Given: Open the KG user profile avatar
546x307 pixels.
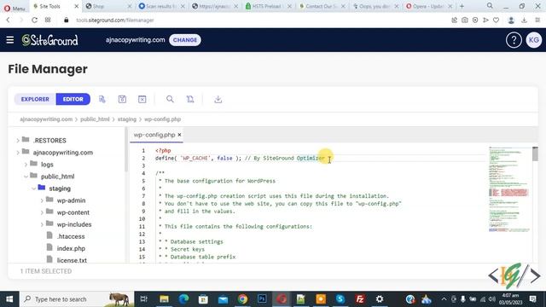Looking at the screenshot, I should [x=534, y=40].
